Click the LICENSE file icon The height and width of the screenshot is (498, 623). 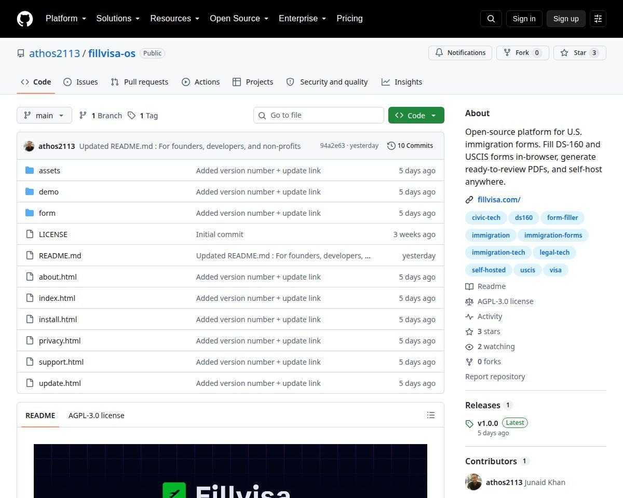point(30,234)
